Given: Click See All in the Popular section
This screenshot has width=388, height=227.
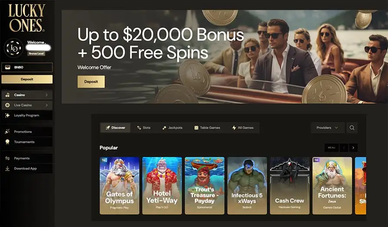Looking at the screenshot, I should 332,148.
